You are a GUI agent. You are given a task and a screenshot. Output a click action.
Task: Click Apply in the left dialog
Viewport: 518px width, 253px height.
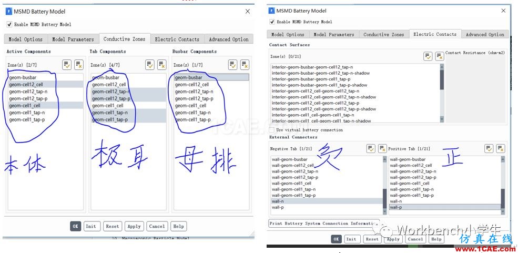pyautogui.click(x=134, y=226)
